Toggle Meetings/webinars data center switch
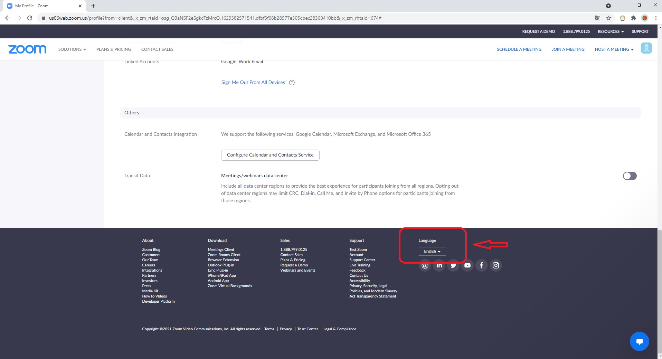 coord(630,176)
